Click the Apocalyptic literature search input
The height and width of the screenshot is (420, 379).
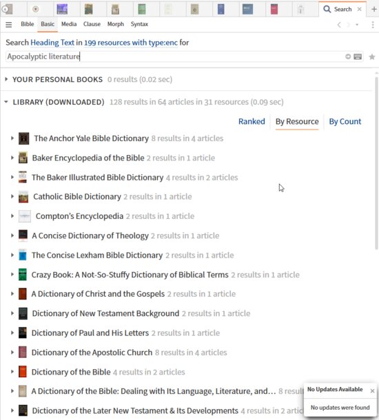coord(174,56)
